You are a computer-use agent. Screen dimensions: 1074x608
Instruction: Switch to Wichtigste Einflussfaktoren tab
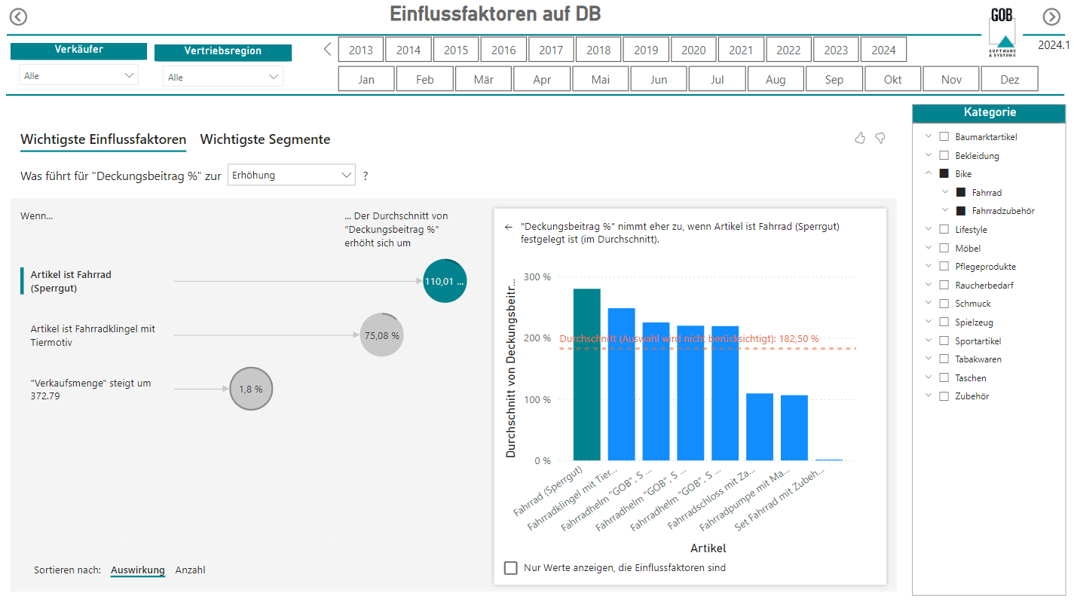pos(103,139)
